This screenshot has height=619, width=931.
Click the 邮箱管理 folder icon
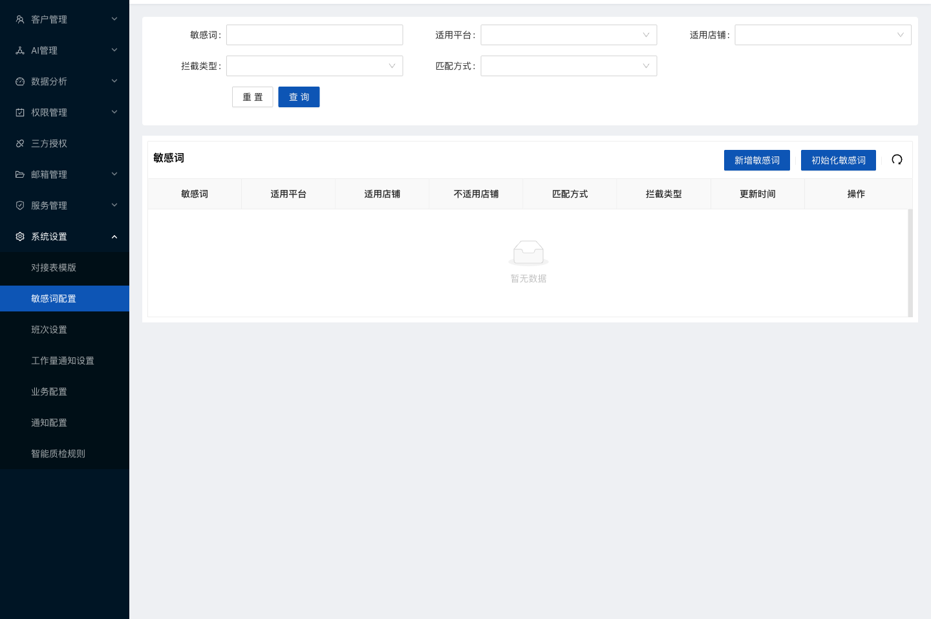[x=20, y=174]
